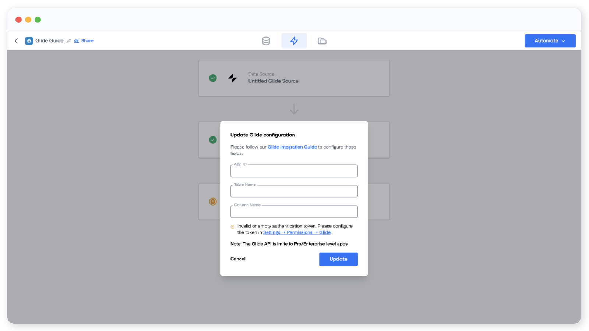Click the green checkmark on second step
This screenshot has width=589, height=331.
click(213, 140)
